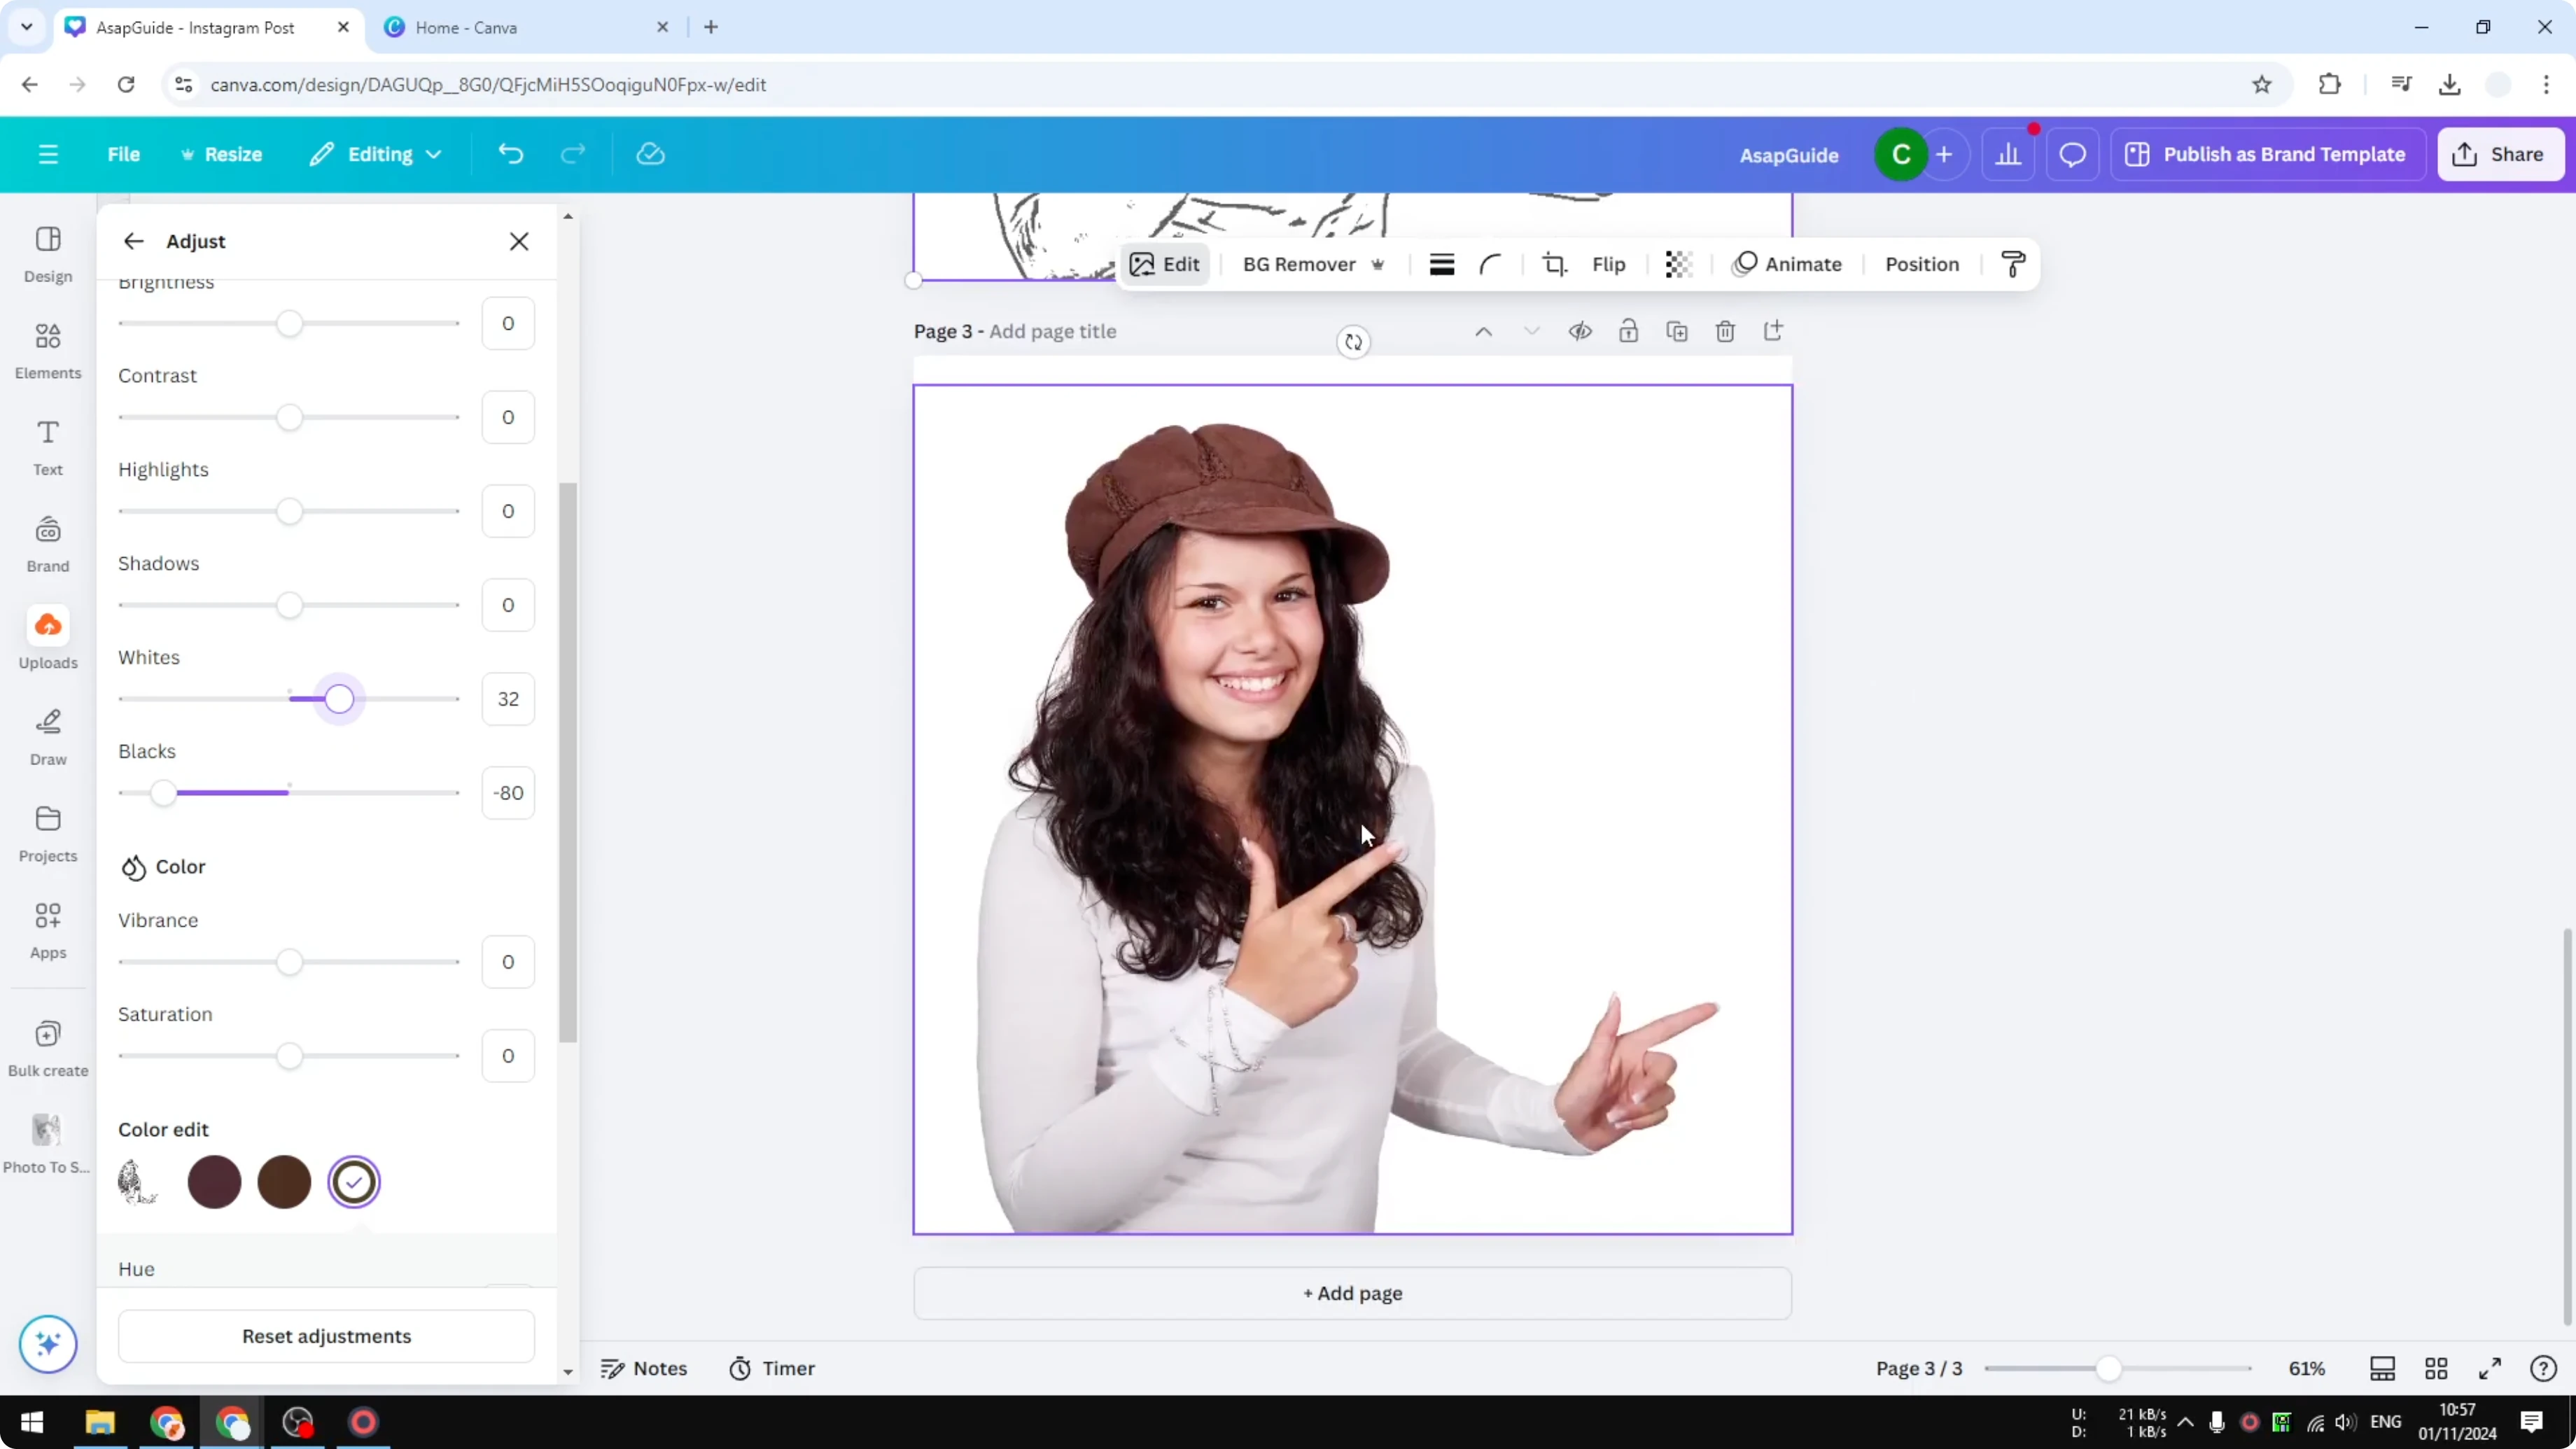This screenshot has height=1449, width=2576.
Task: Open transparency settings for the image
Action: tap(1678, 264)
